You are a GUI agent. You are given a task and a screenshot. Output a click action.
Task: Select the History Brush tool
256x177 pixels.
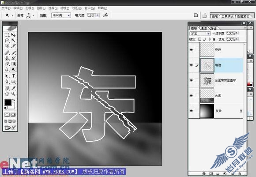pyautogui.click(x=13, y=58)
